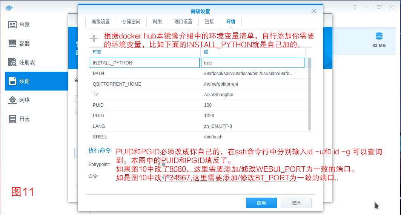Click the PGID value 1026

(x=209, y=116)
